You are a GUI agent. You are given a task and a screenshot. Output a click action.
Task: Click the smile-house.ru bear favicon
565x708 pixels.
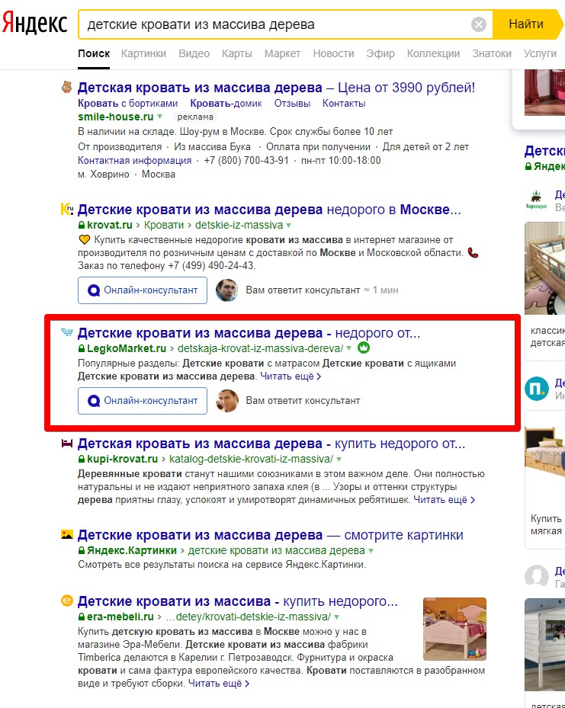click(67, 87)
